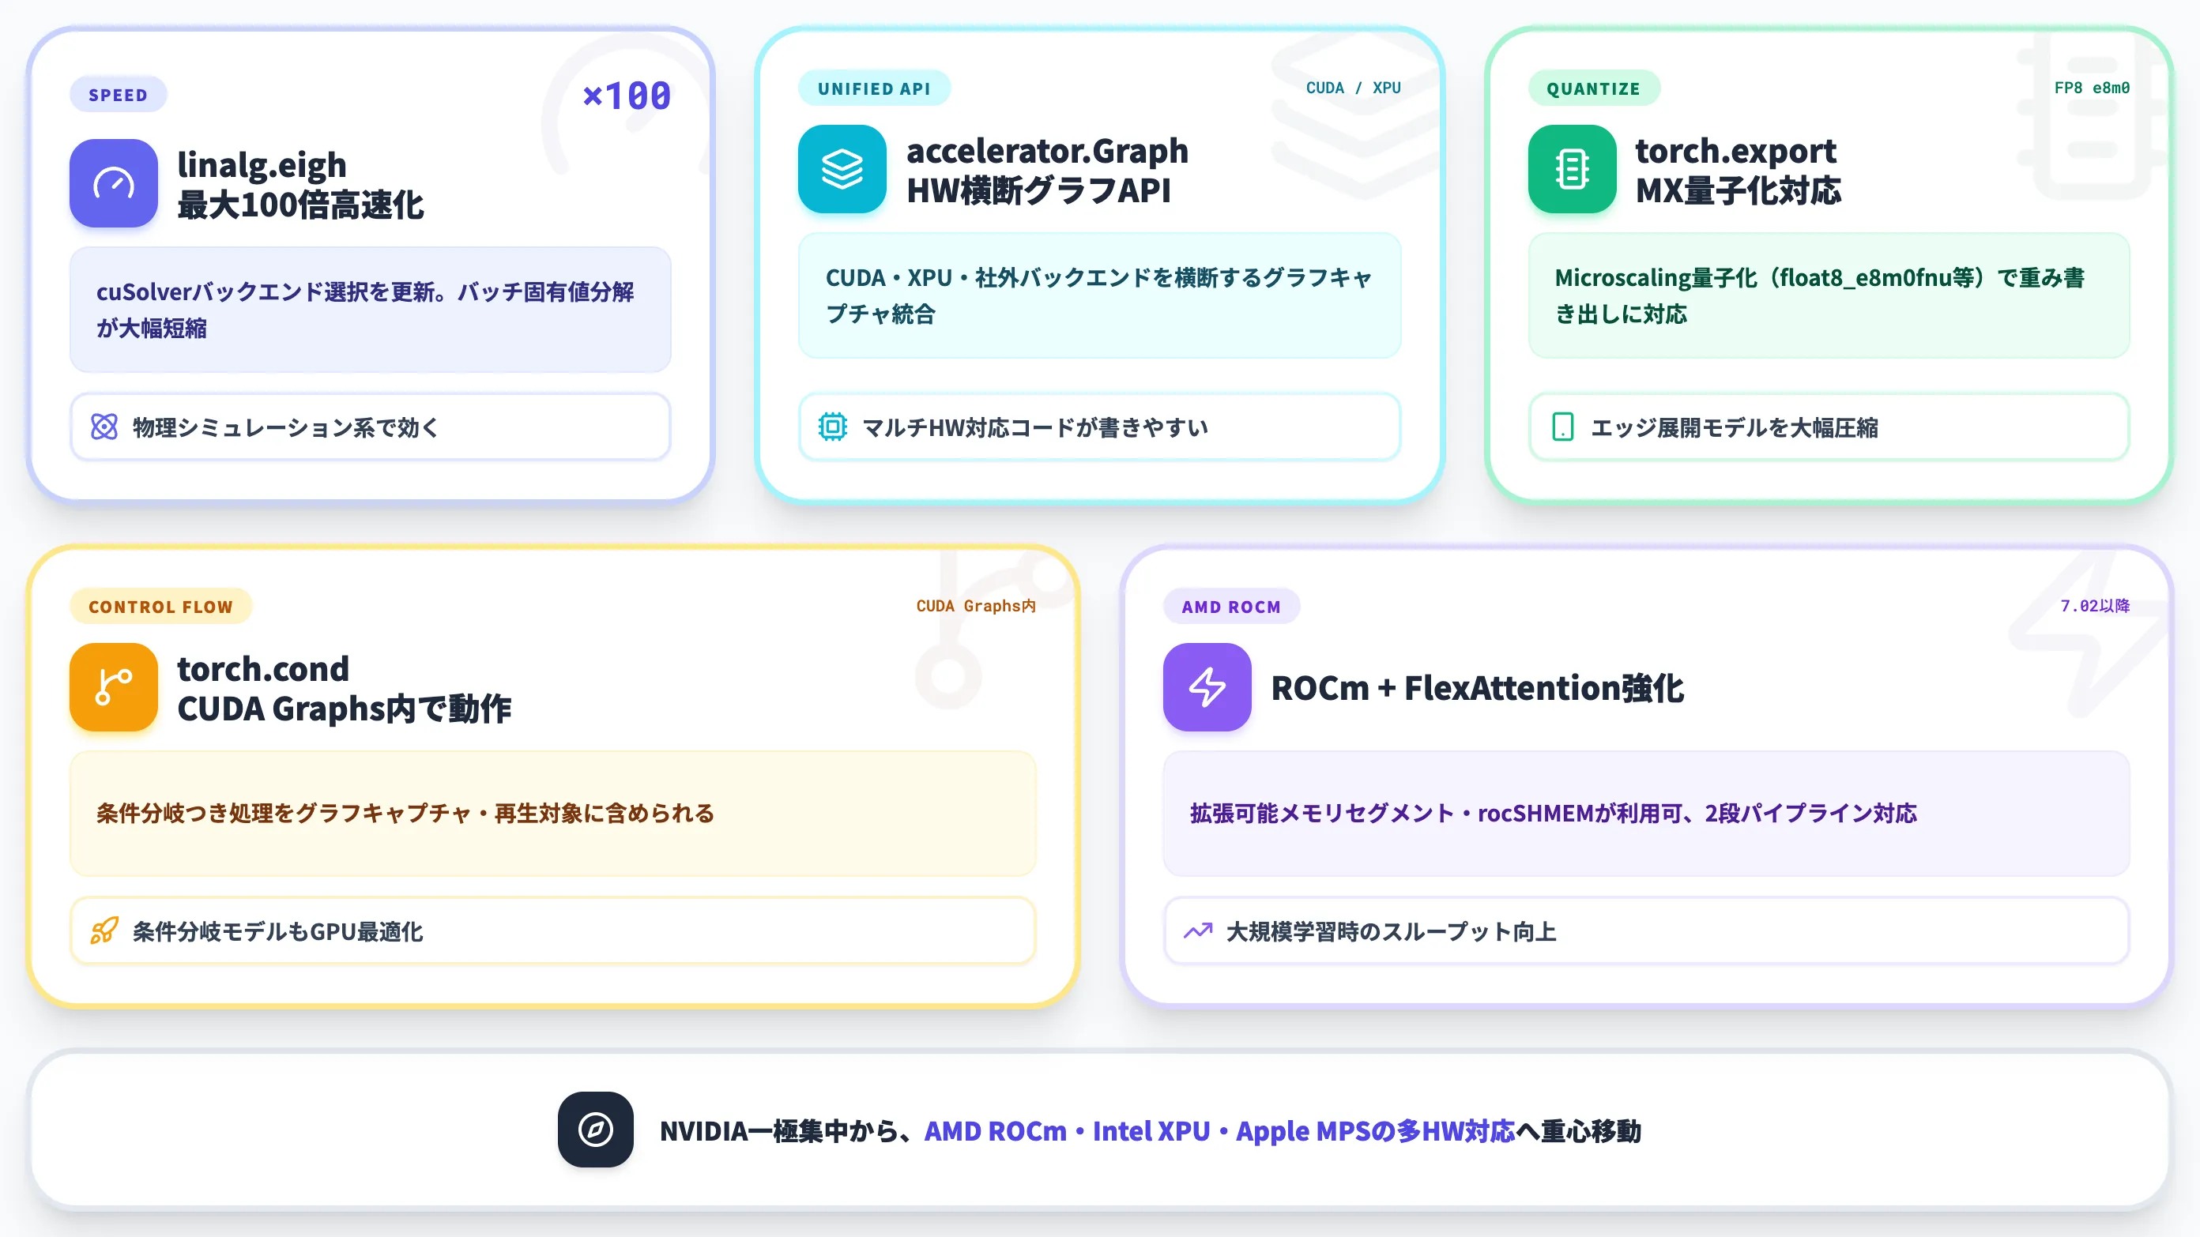This screenshot has width=2200, height=1237.
Task: Click the 条件分岐モデルもGPU最適化 text
Action: (x=277, y=931)
